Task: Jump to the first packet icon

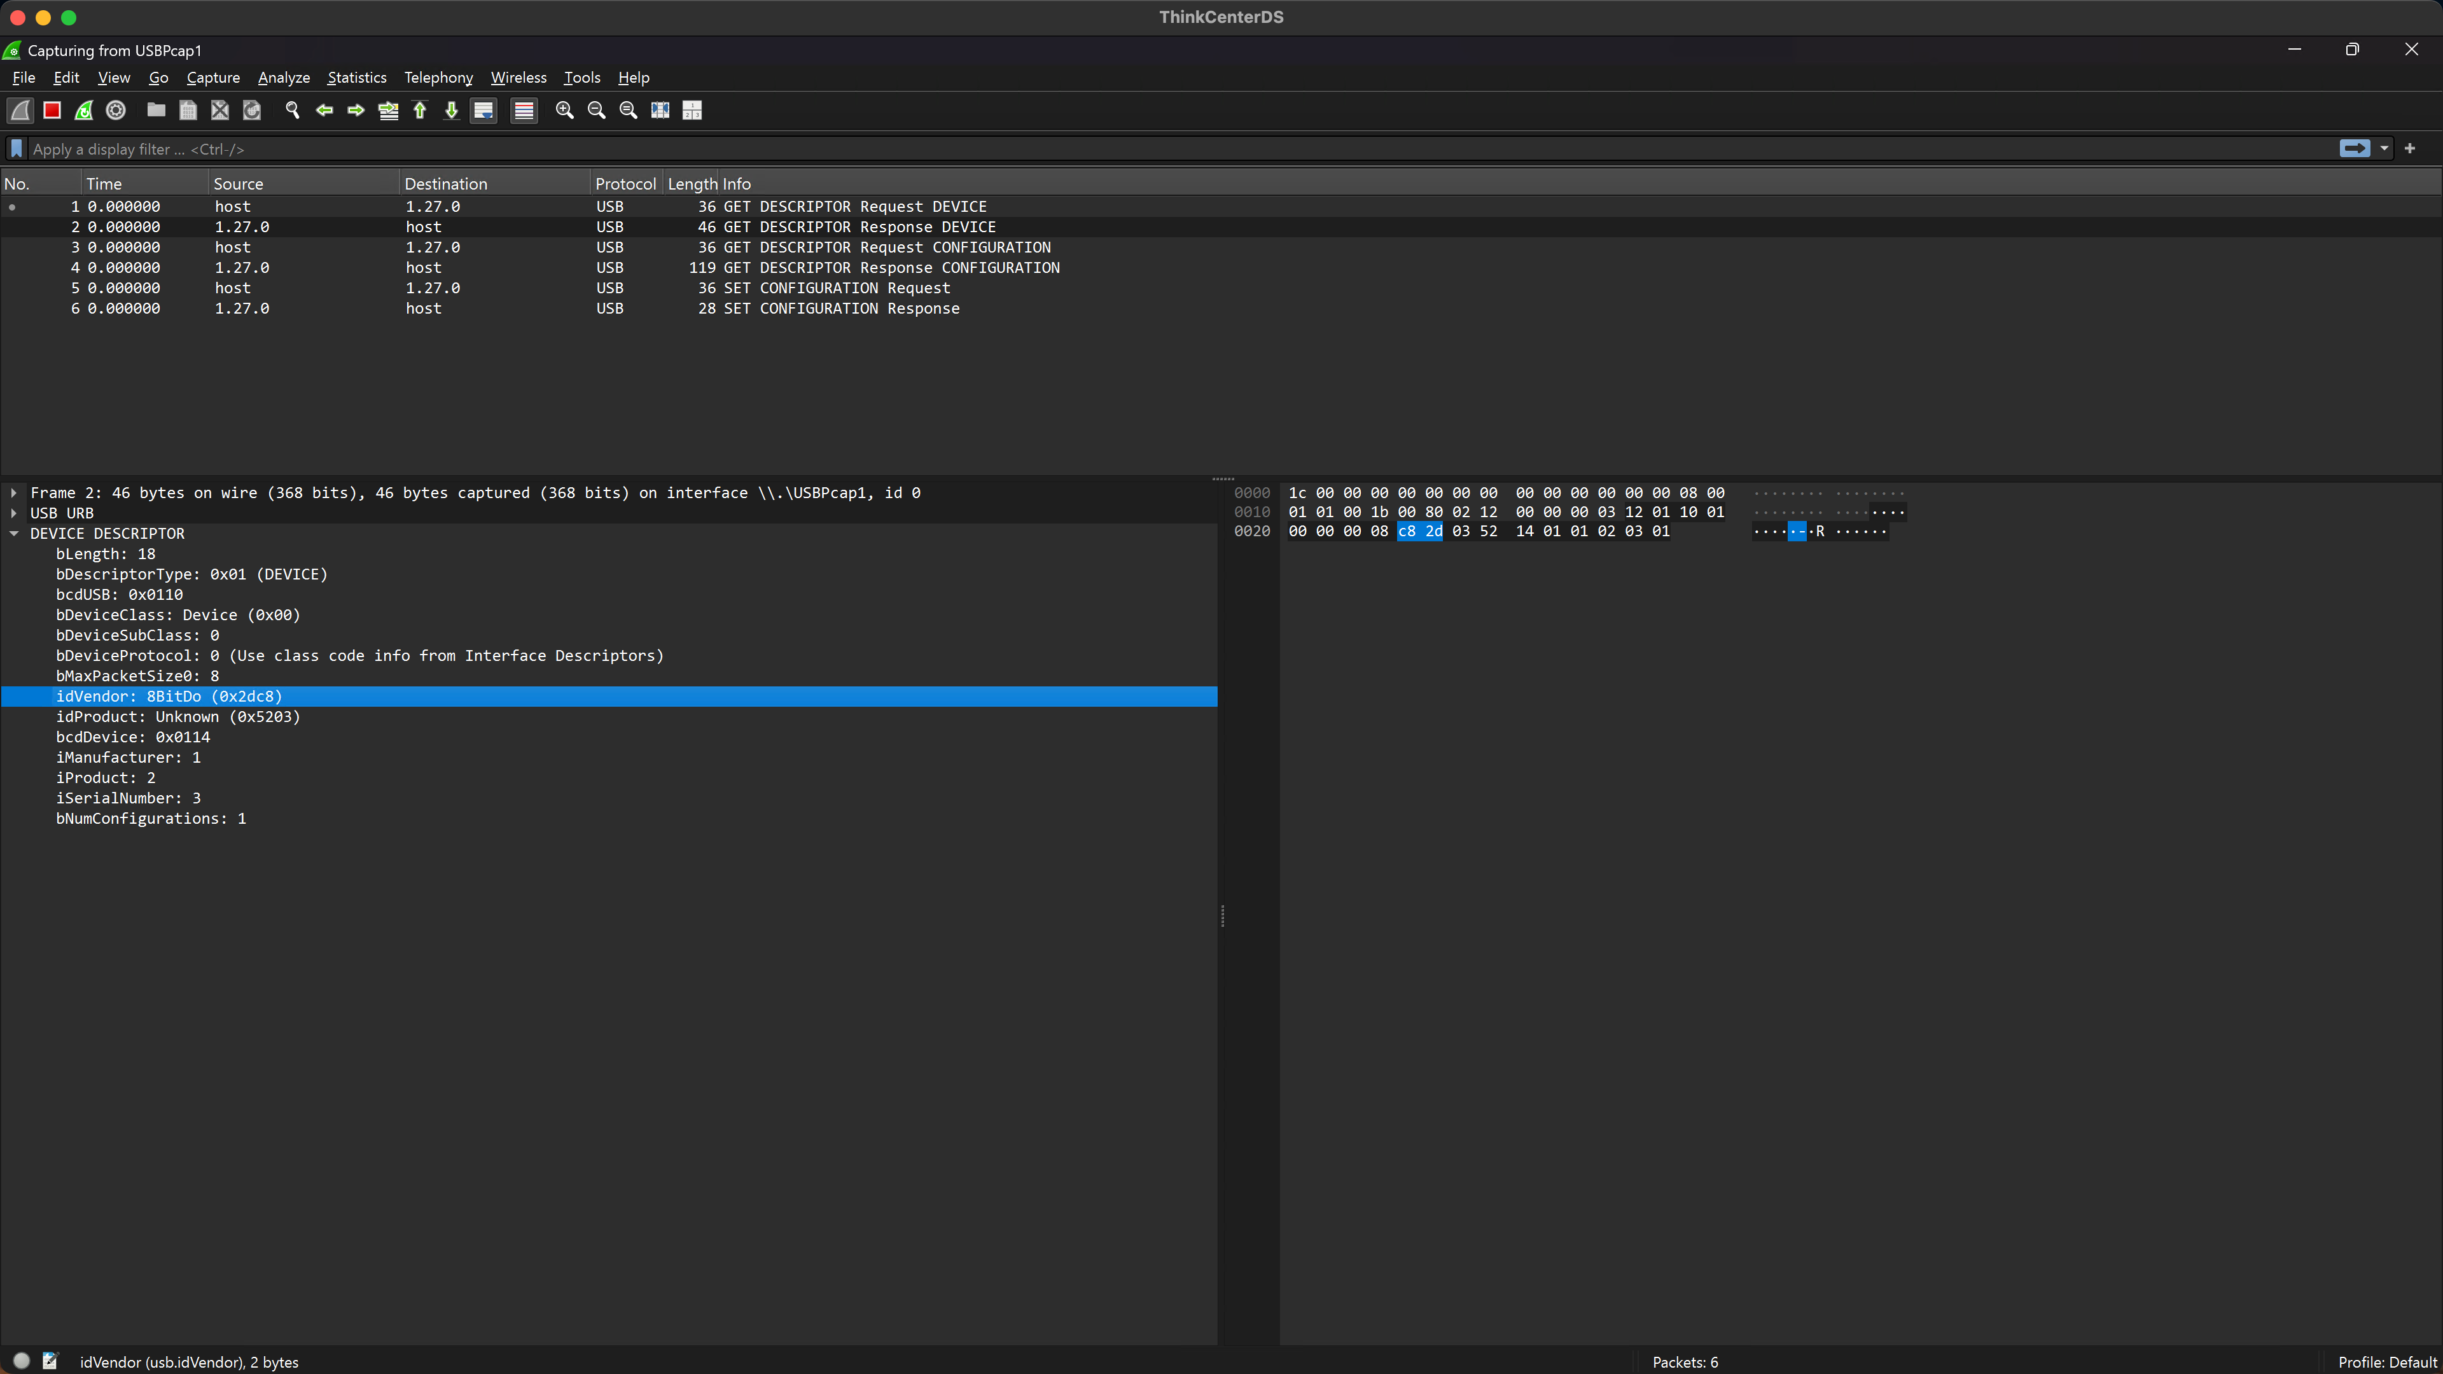Action: click(419, 110)
